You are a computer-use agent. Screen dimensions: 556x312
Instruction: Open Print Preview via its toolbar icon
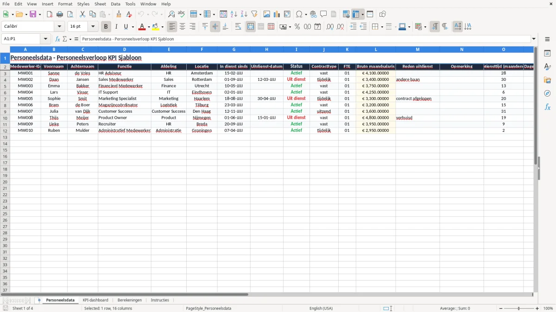(x=70, y=14)
